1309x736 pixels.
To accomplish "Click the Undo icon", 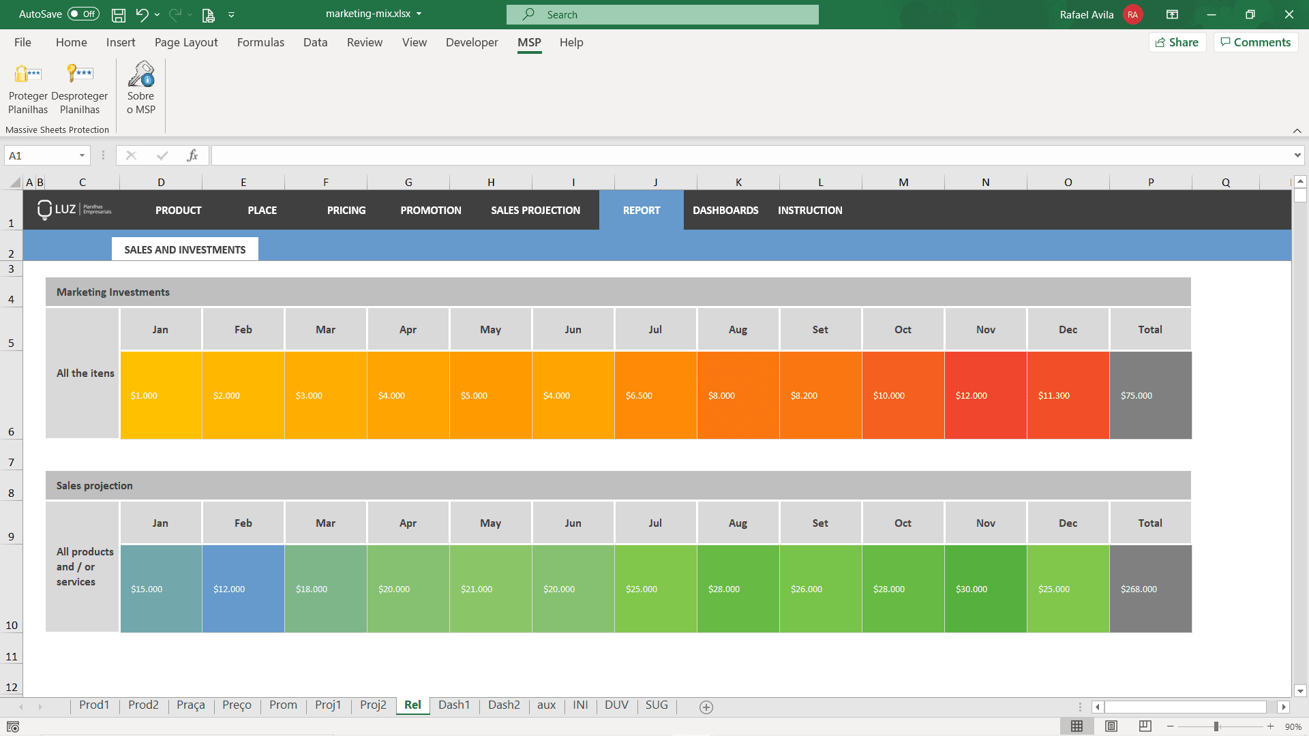I will tap(141, 14).
